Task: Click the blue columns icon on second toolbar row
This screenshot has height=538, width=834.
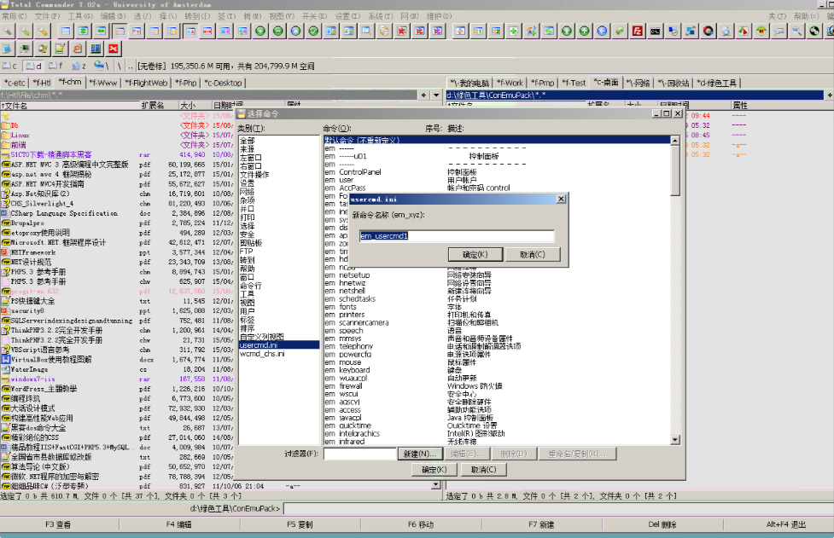Action: pos(96,49)
